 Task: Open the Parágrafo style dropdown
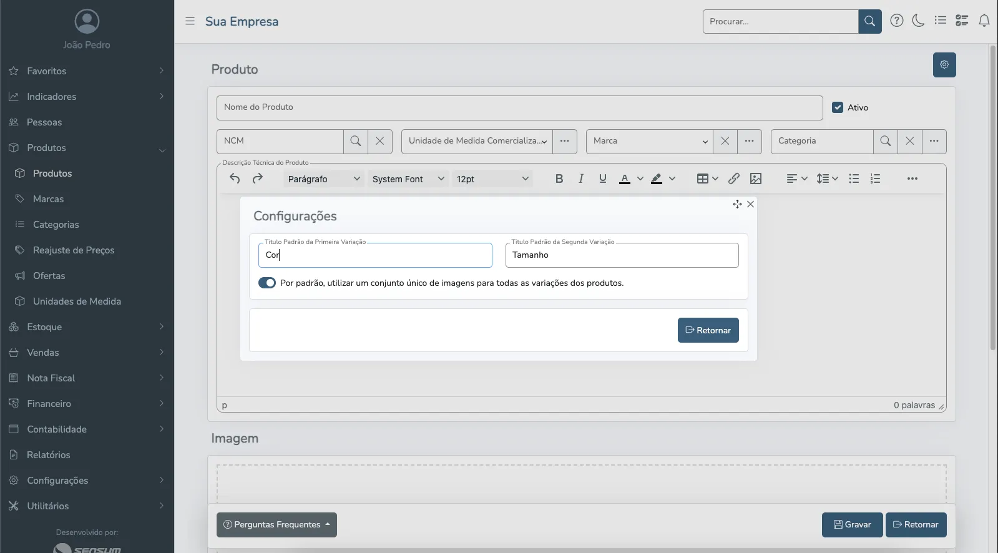click(x=323, y=179)
